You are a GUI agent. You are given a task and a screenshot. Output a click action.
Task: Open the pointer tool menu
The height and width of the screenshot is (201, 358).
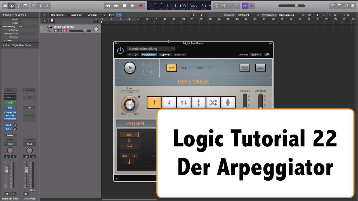tap(194, 15)
